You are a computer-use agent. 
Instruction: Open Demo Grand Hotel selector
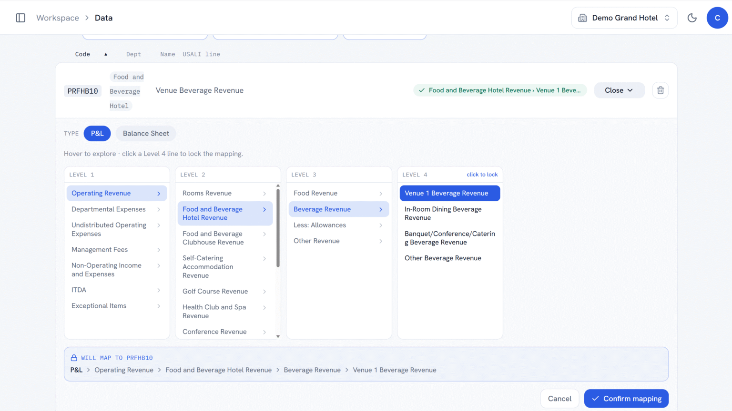tap(624, 18)
